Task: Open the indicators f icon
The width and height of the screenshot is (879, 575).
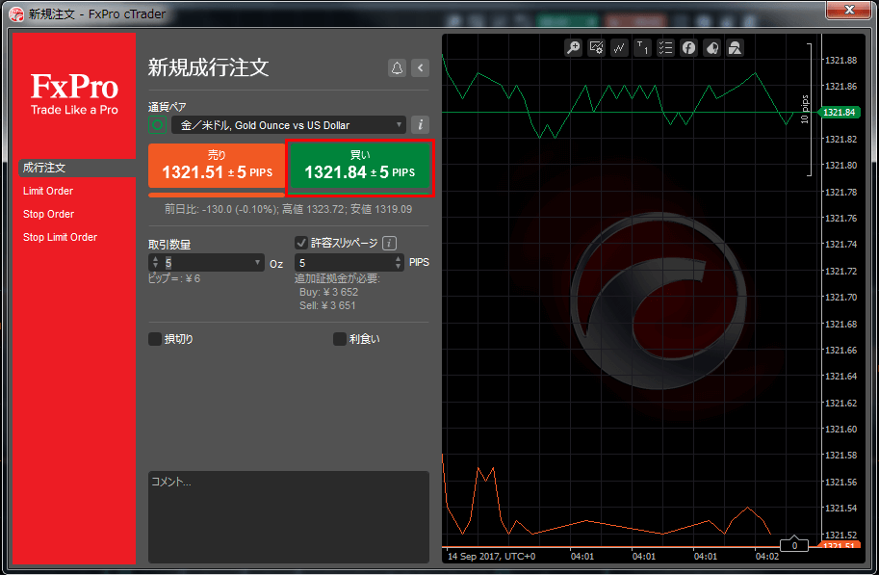Action: (x=688, y=48)
